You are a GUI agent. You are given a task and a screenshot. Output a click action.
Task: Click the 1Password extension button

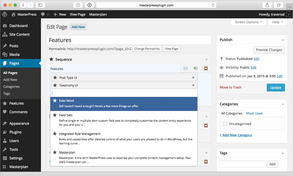(x=90, y=5)
